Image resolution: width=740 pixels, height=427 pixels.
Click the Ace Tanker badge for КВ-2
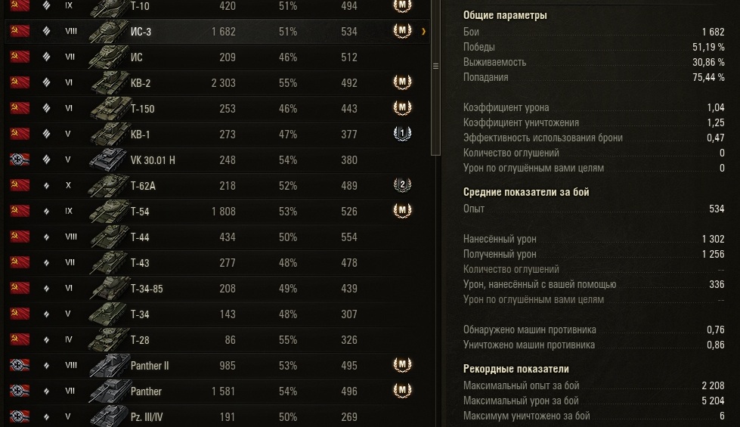402,82
